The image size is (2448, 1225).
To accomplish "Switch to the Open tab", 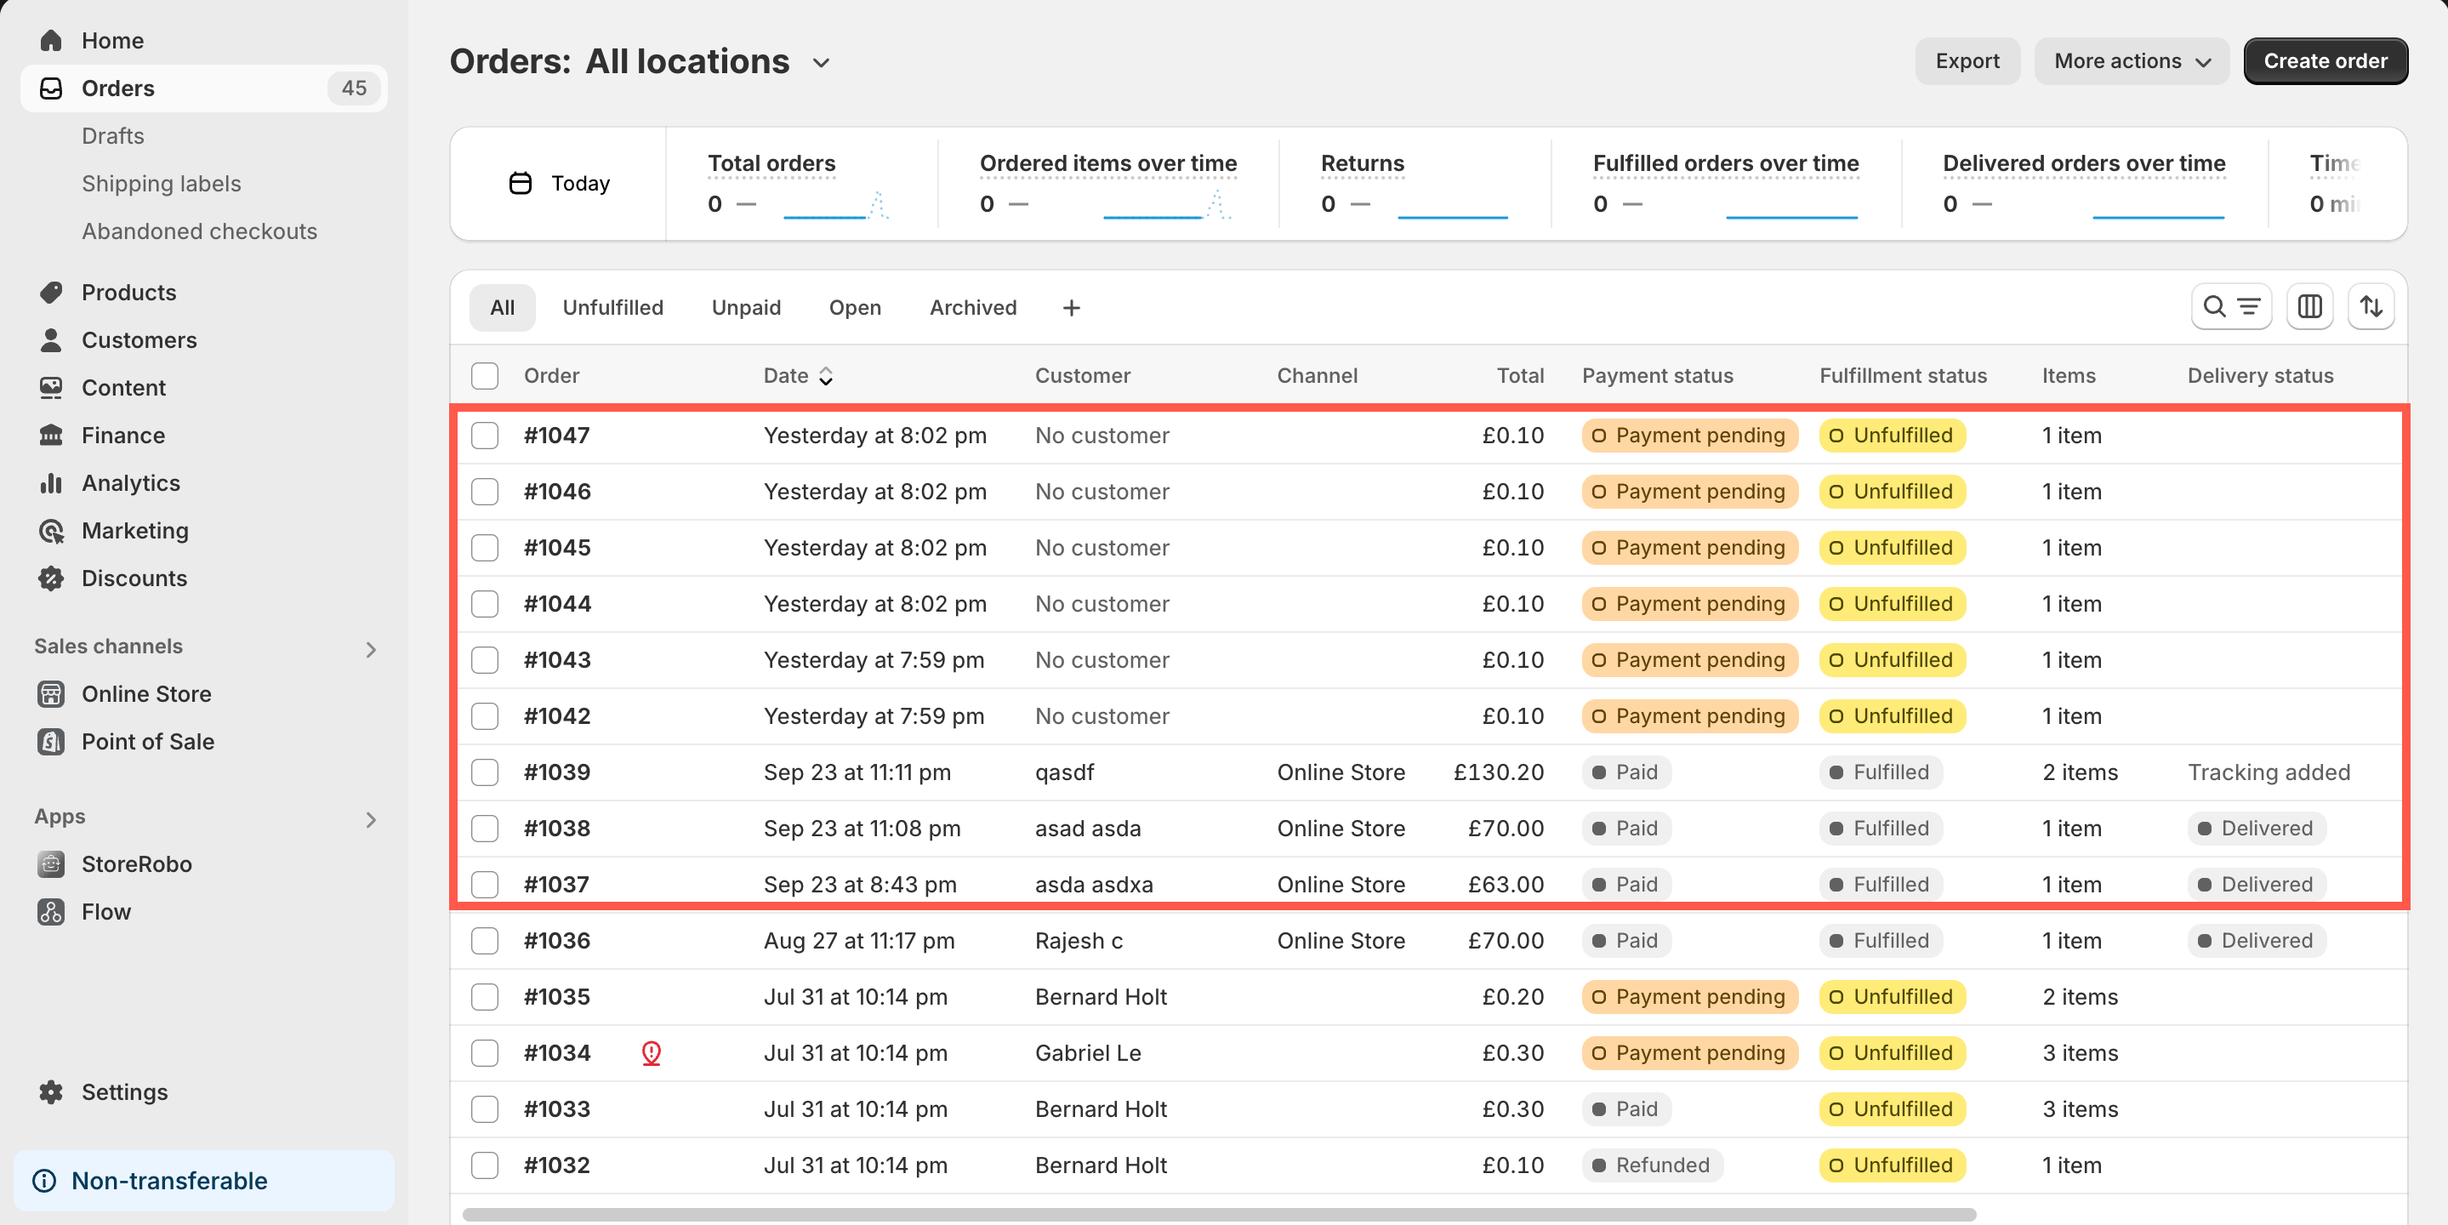I will pyautogui.click(x=854, y=307).
